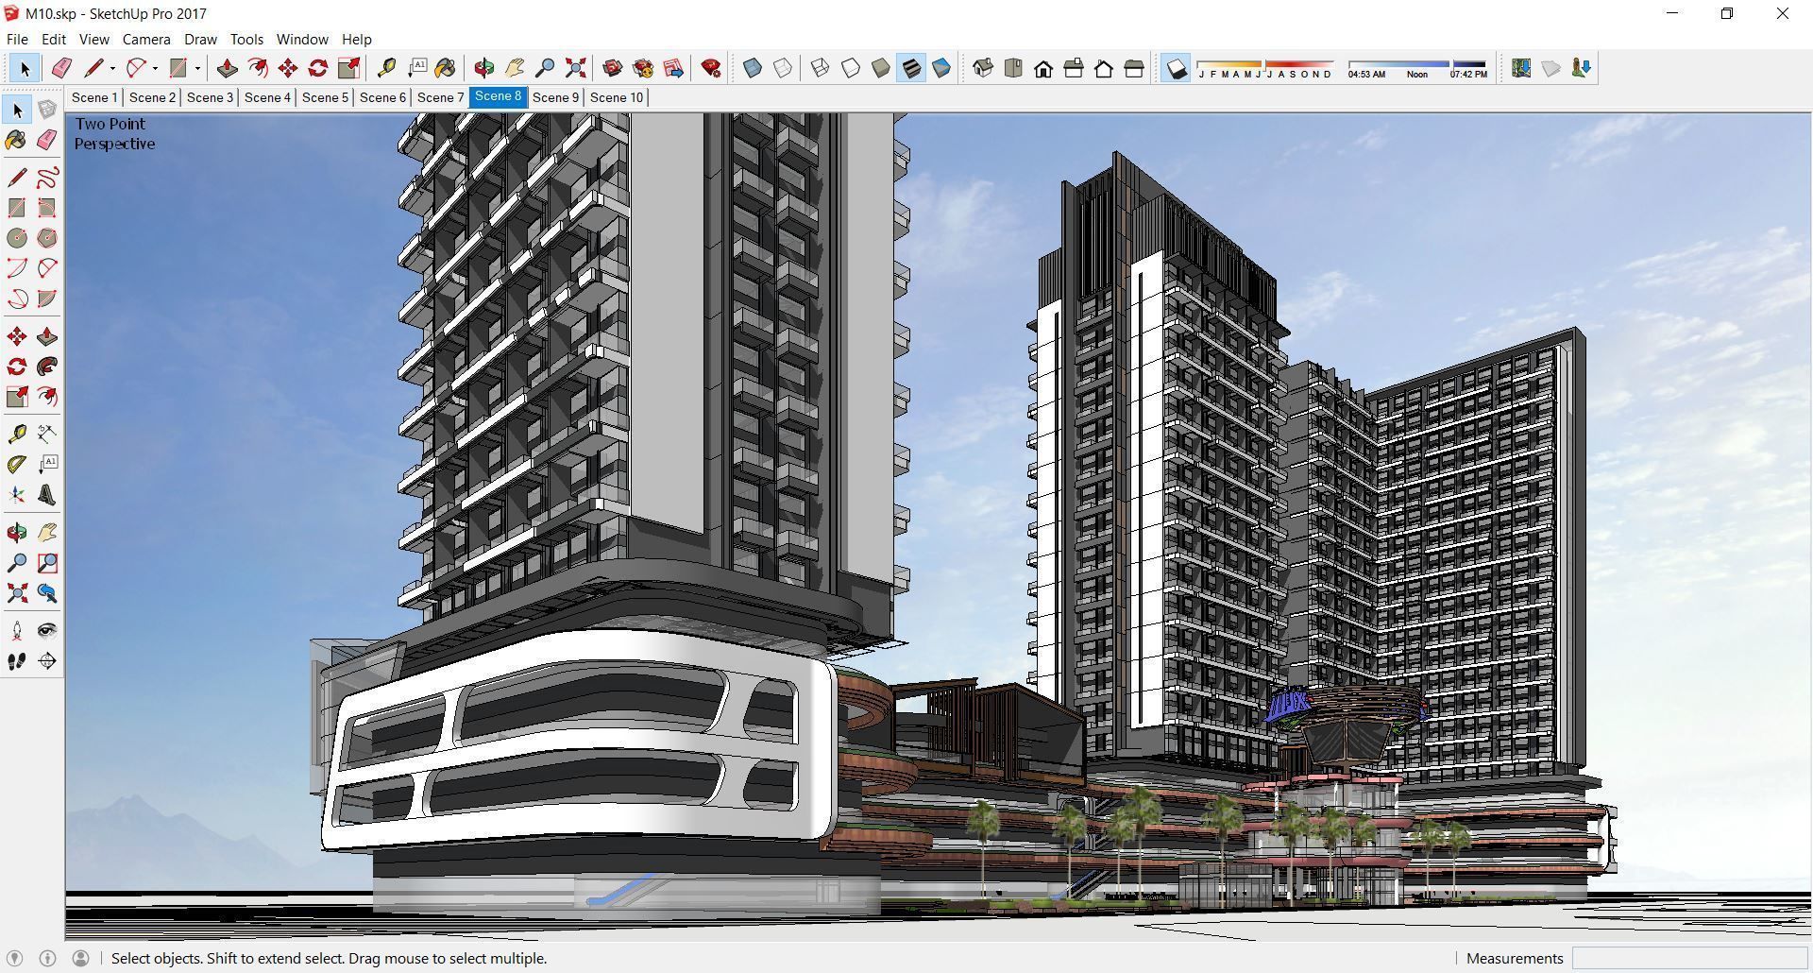Select the Eraser tool in top toolbar

[x=61, y=68]
